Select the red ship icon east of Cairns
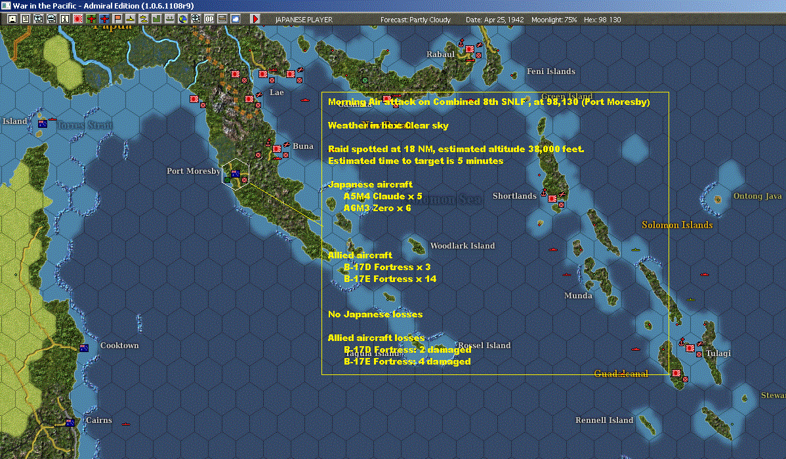Screen dimensions: 786x459 [126, 424]
